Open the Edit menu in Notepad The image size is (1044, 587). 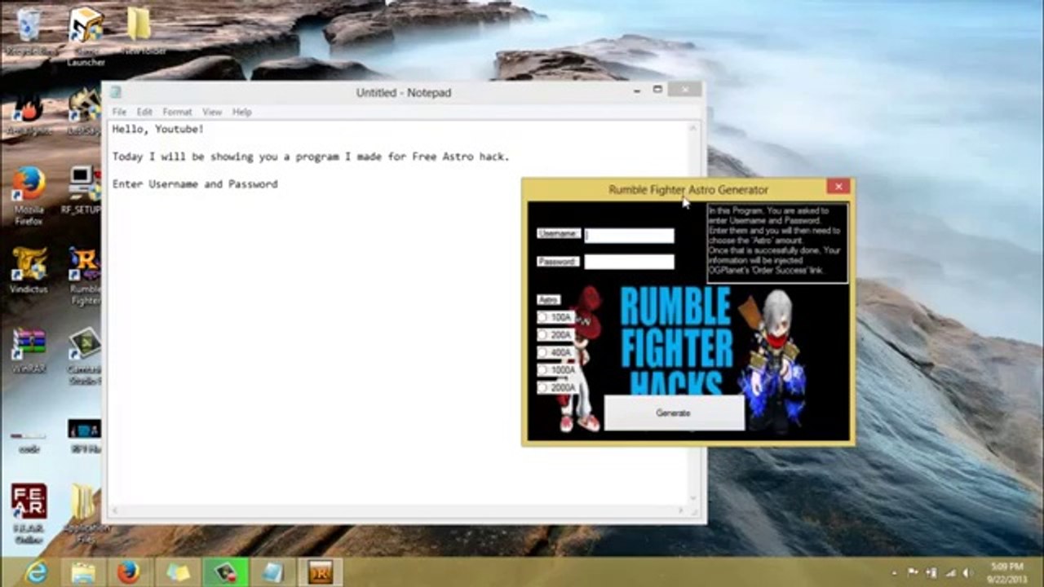point(144,112)
